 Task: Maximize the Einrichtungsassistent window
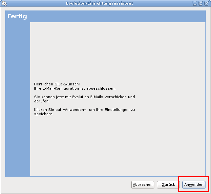[200, 3]
